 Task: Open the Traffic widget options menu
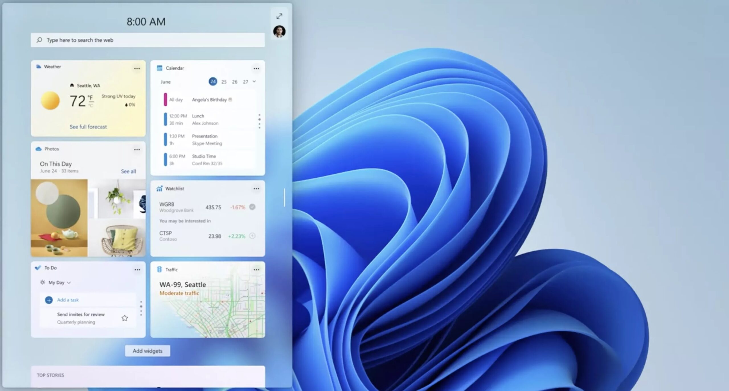tap(256, 269)
